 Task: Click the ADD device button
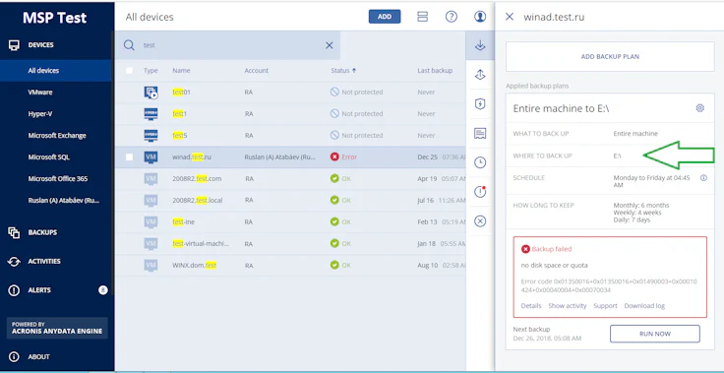(385, 17)
